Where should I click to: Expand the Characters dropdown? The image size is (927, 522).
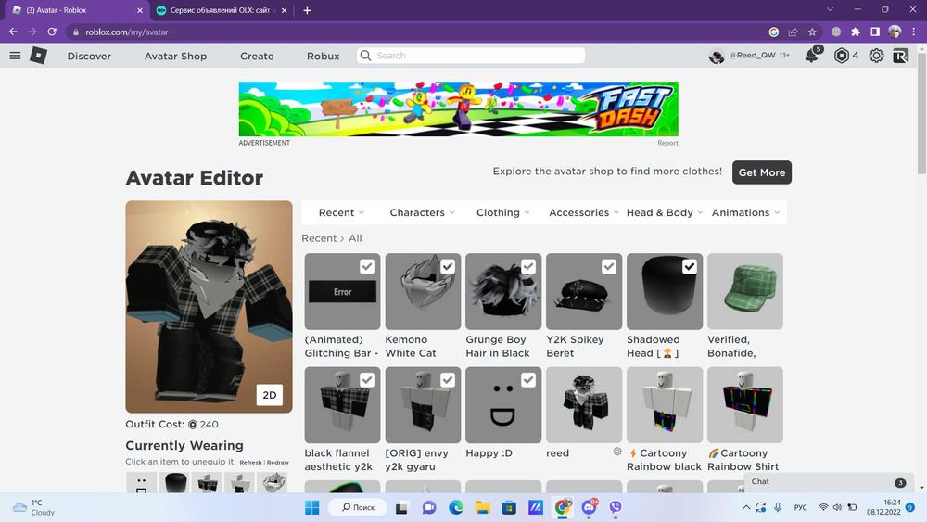[422, 213]
